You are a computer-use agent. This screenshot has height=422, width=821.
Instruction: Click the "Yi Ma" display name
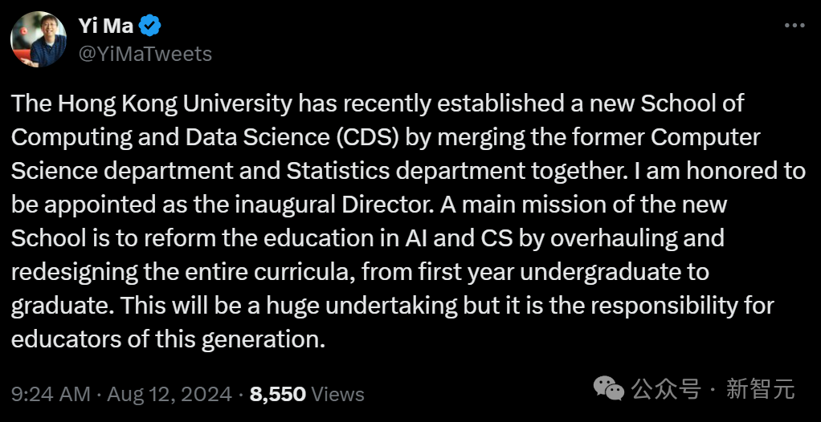pyautogui.click(x=106, y=26)
